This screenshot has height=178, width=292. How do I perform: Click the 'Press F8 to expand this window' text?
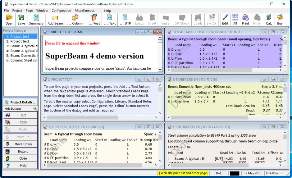click(x=72, y=43)
